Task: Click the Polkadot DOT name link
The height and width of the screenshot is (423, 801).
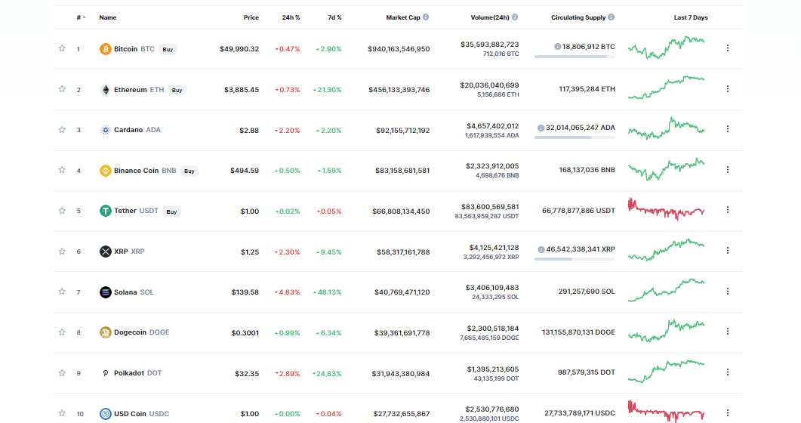Action: 138,373
